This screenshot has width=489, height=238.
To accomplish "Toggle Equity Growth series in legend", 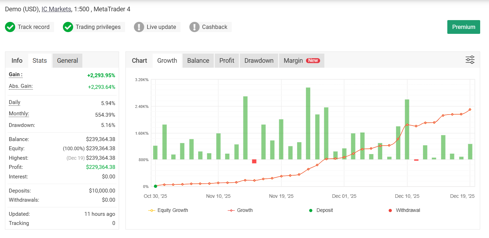I will (168, 210).
